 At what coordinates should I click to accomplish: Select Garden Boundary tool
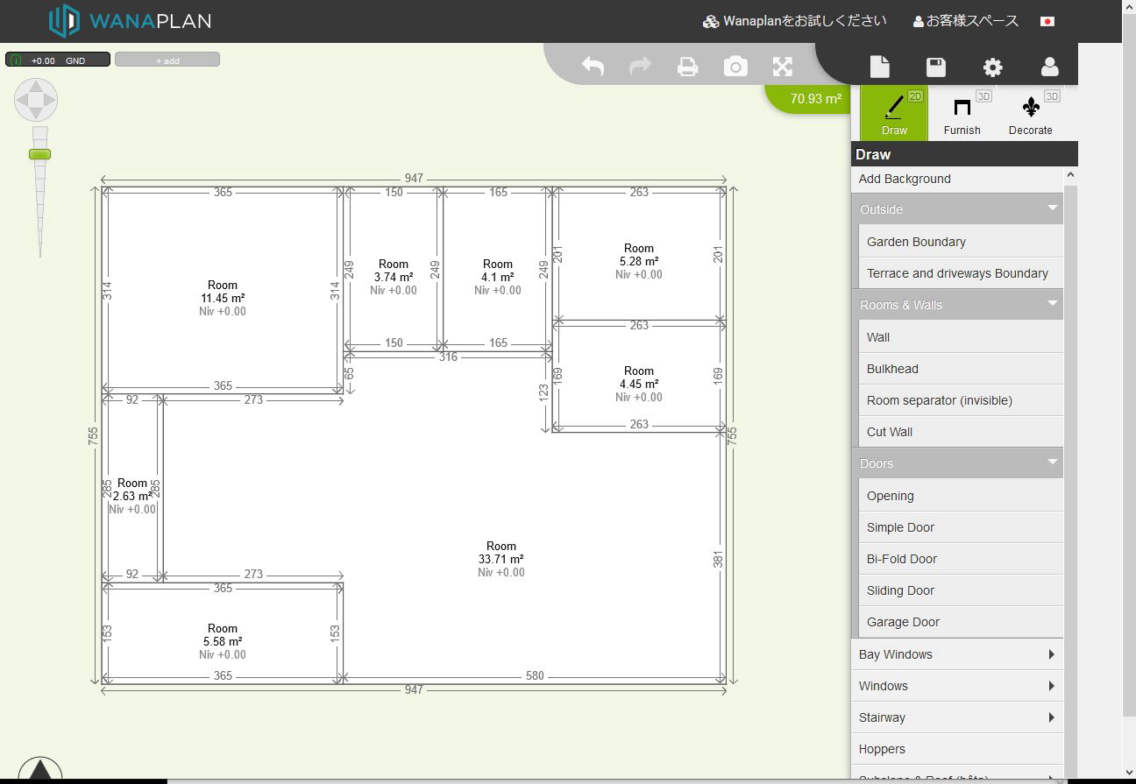click(x=961, y=242)
